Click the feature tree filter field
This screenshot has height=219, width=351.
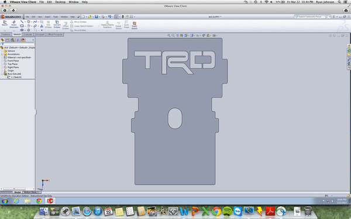[18, 44]
